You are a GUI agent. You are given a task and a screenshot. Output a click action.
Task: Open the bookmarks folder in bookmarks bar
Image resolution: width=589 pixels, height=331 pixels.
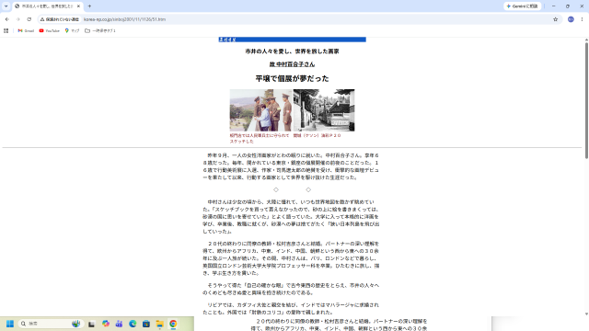tap(100, 30)
